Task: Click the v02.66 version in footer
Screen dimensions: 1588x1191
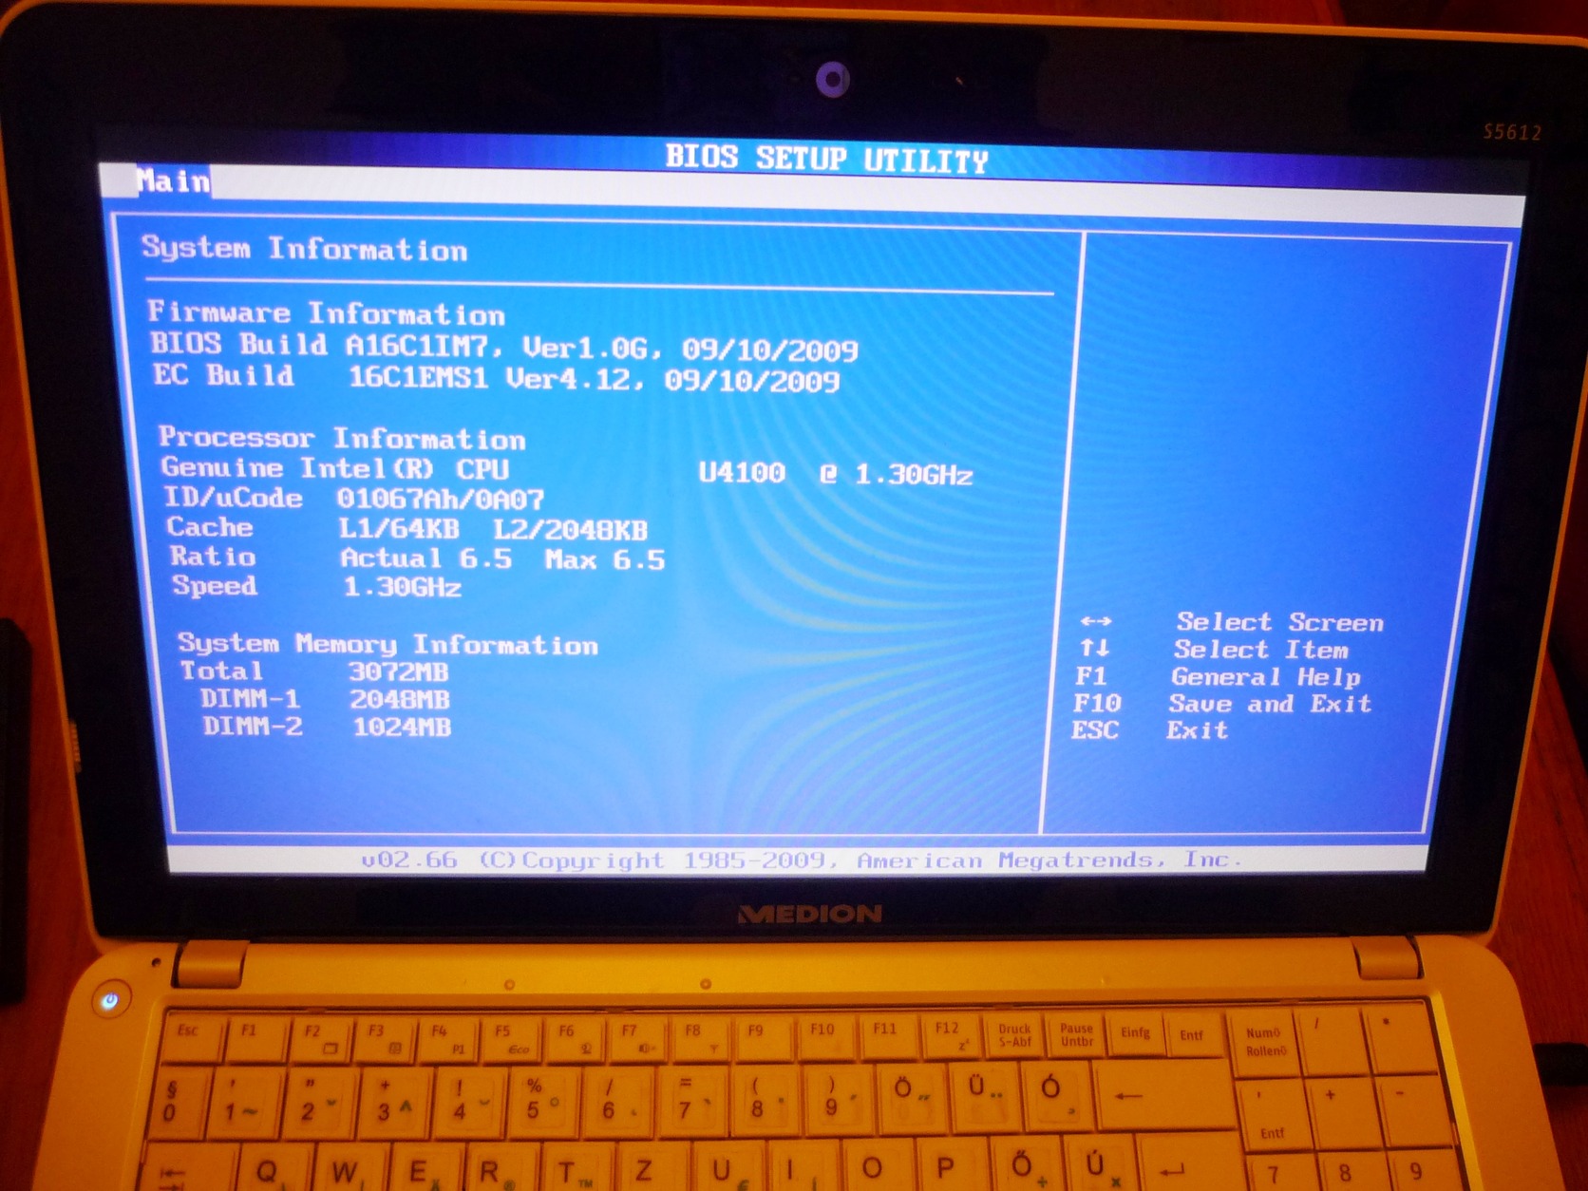Action: click(409, 860)
